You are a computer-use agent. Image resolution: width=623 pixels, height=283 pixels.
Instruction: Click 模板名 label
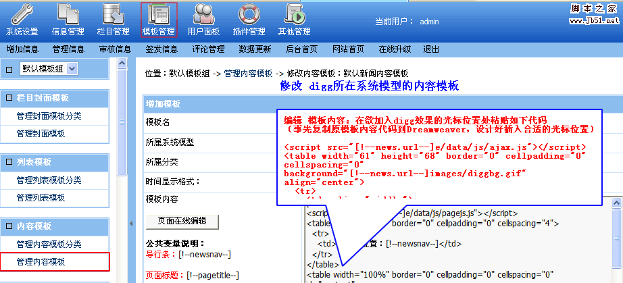pos(157,122)
